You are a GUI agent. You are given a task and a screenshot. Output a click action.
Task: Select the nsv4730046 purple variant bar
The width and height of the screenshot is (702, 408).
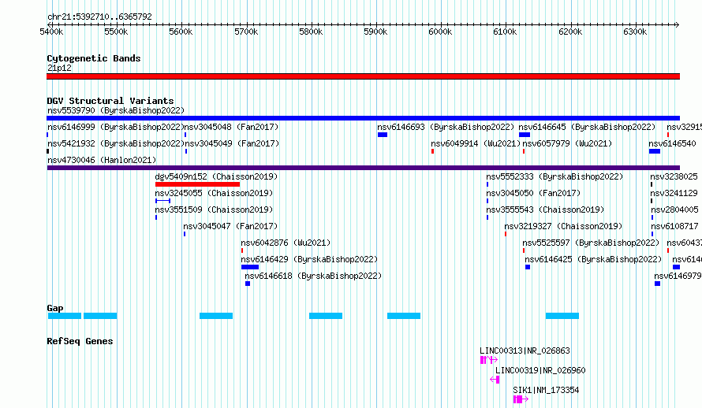[363, 168]
